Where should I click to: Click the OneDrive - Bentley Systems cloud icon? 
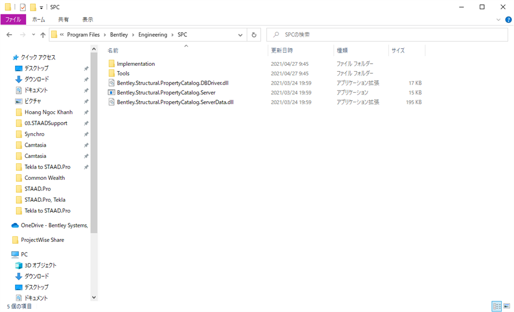pyautogui.click(x=15, y=225)
